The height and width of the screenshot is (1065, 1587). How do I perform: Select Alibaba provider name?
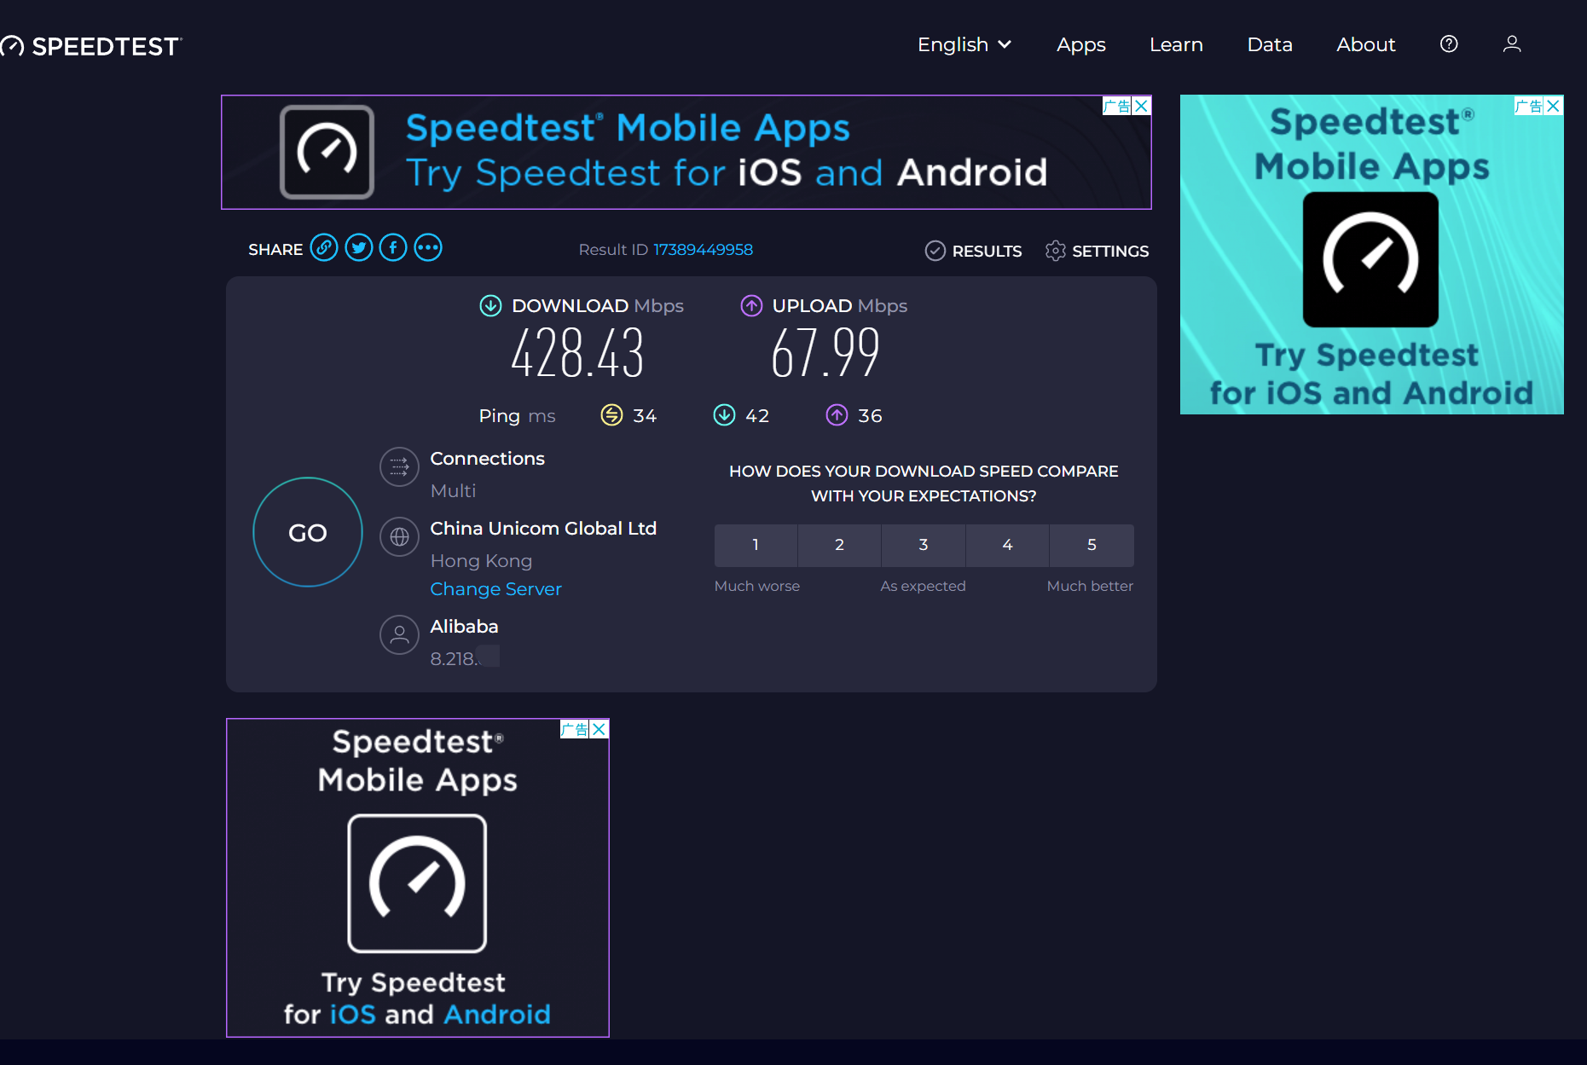[x=464, y=627]
